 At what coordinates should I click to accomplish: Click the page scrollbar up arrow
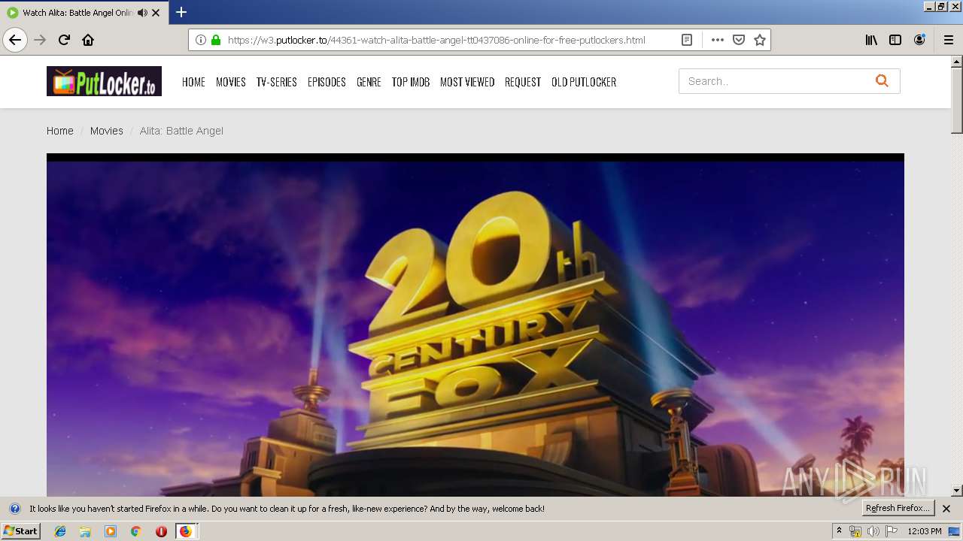tap(957, 62)
